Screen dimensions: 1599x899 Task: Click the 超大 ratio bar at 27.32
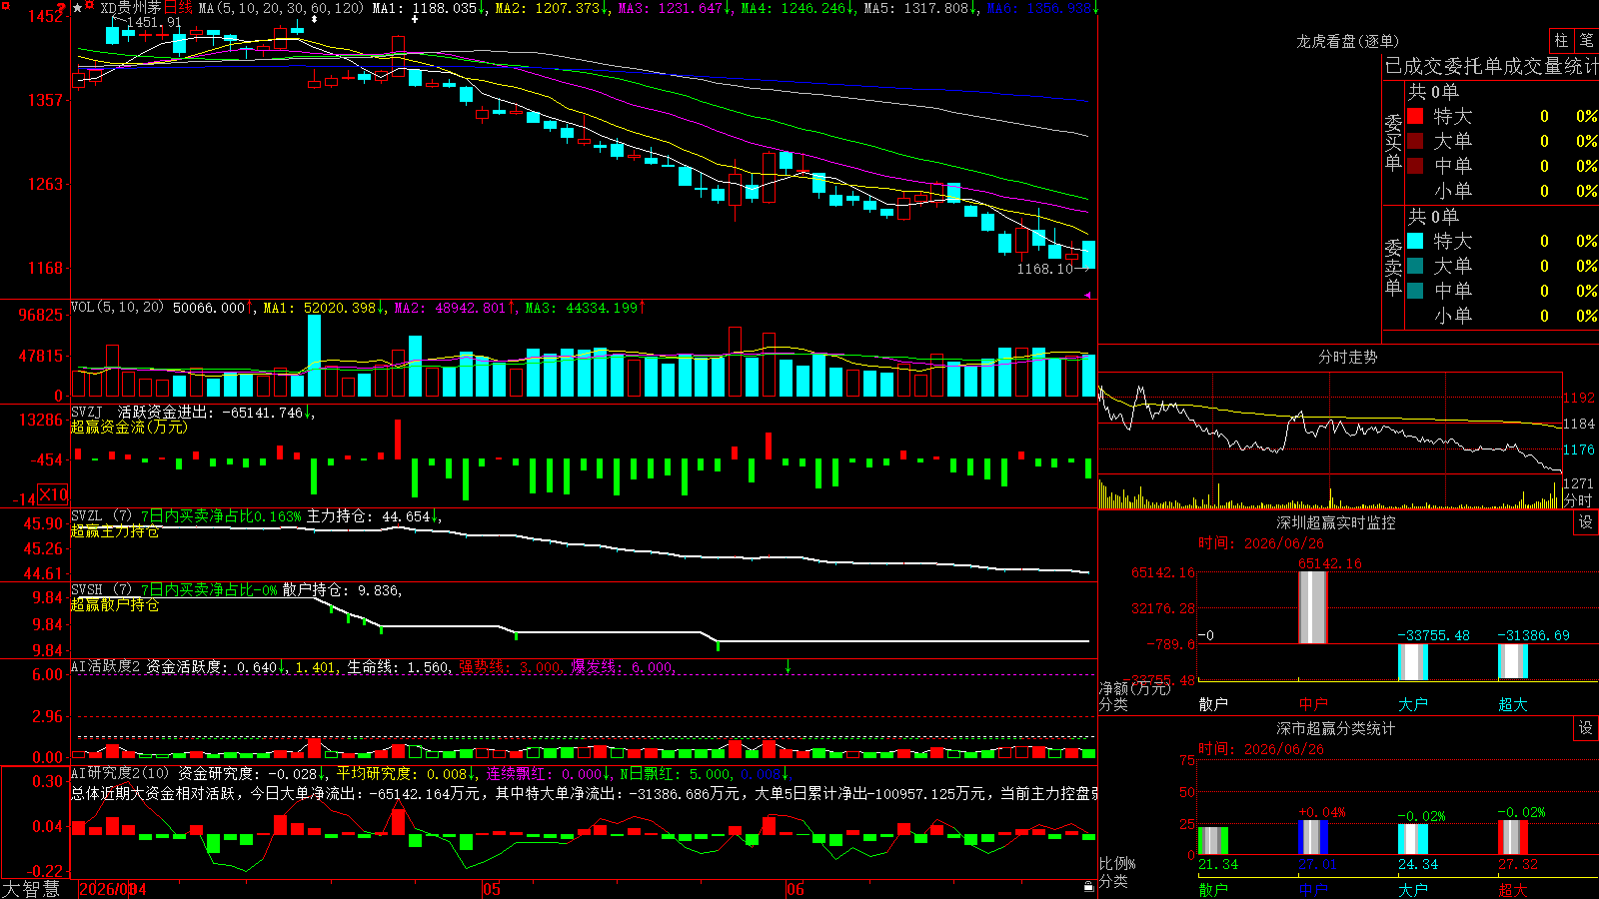[1512, 837]
